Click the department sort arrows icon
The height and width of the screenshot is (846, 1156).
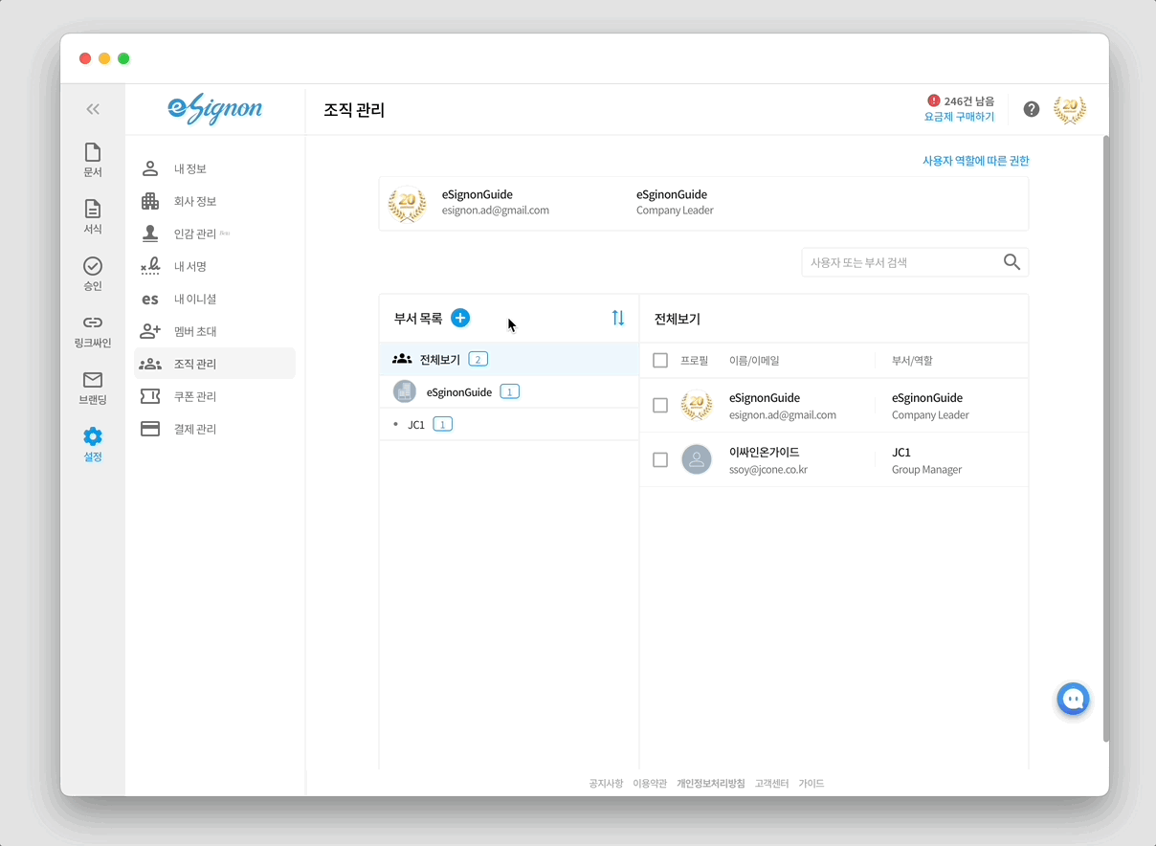(618, 318)
